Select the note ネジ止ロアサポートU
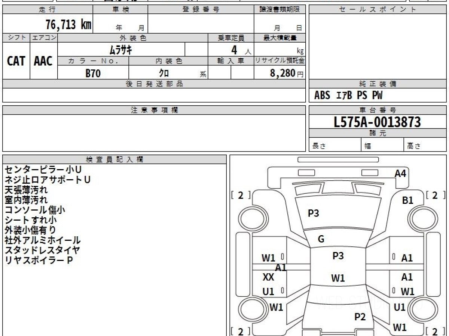The height and width of the screenshot is (336, 449). click(x=47, y=180)
